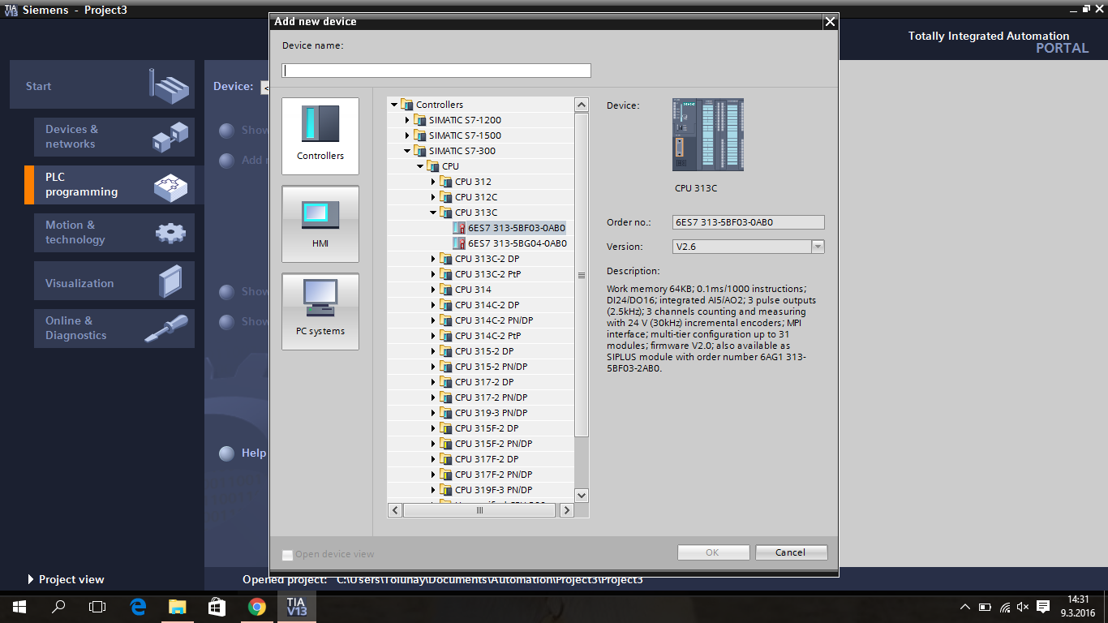Click the device tree scroll-up arrow
This screenshot has height=623, width=1108.
(581, 105)
